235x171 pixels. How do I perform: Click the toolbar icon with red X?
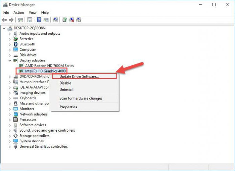[72, 20]
